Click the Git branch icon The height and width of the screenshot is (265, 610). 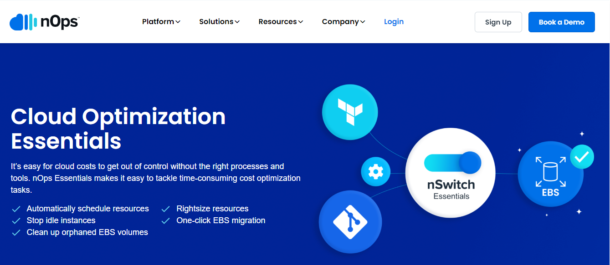(x=350, y=222)
